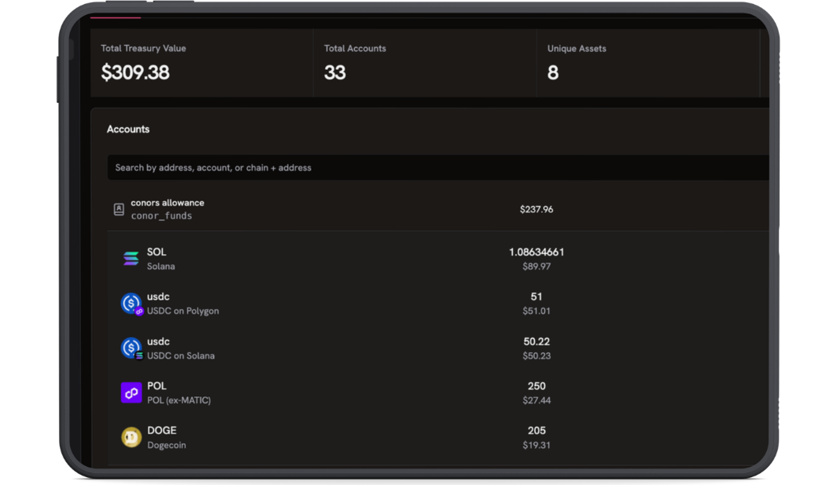The width and height of the screenshot is (837, 485).
Task: Click the 205 DOGE balance
Action: 536,431
